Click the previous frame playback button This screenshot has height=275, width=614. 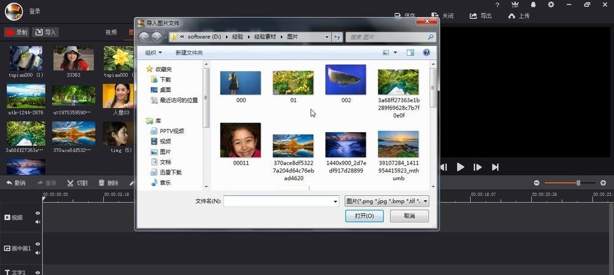pos(444,167)
